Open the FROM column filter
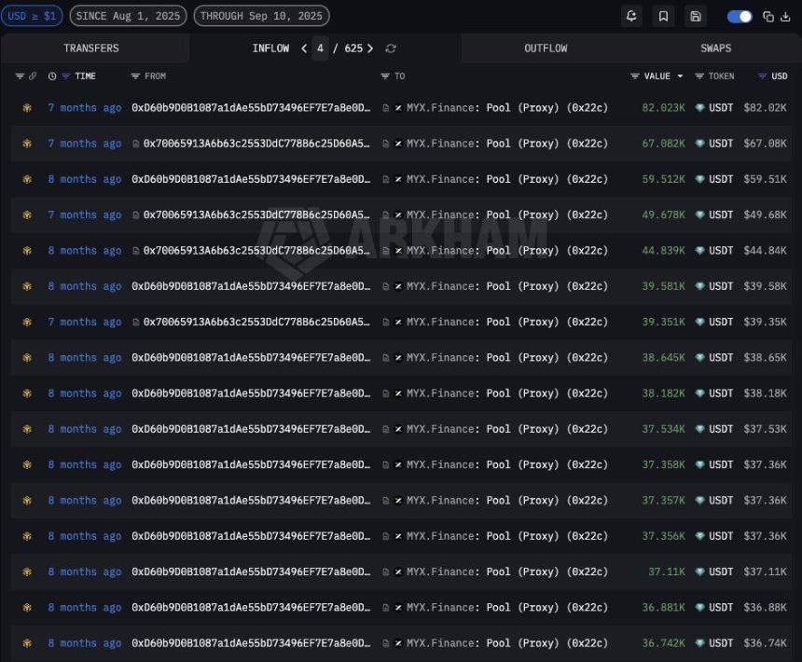The image size is (802, 662). click(135, 76)
